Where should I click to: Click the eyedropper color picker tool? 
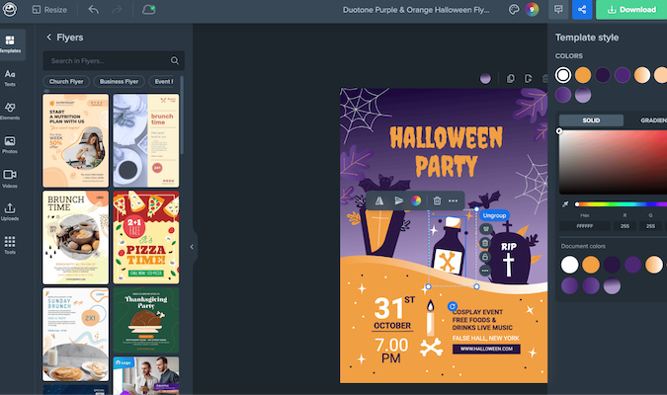[x=565, y=204]
